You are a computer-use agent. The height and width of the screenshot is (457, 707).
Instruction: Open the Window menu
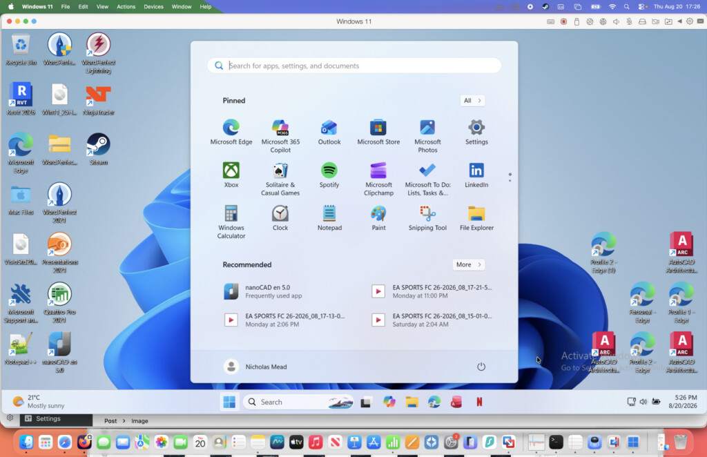(x=182, y=7)
